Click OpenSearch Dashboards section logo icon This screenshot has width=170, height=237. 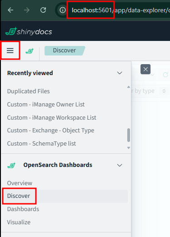[11, 165]
